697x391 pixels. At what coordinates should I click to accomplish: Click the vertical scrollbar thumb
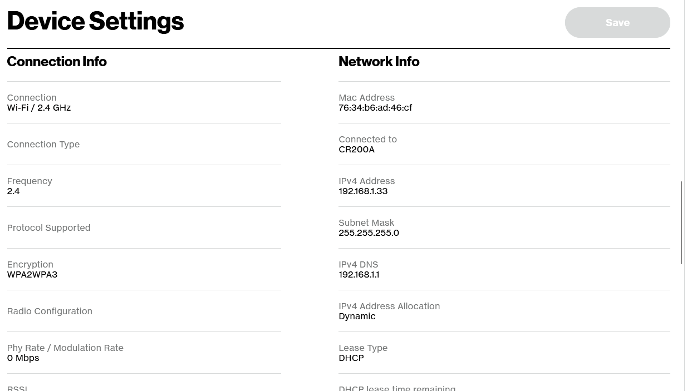pyautogui.click(x=681, y=222)
